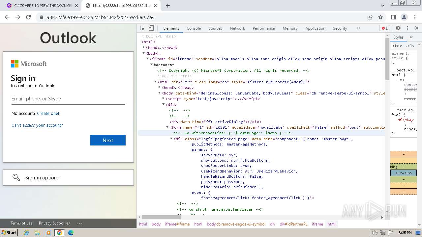Click the share page icon in address bar
This screenshot has height=237, width=422.
[370, 17]
